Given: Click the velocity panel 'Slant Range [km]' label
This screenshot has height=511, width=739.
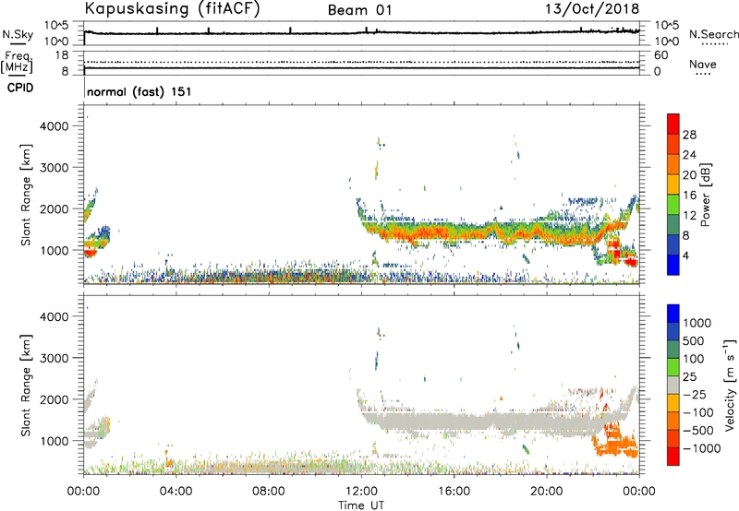Looking at the screenshot, I should [26, 386].
